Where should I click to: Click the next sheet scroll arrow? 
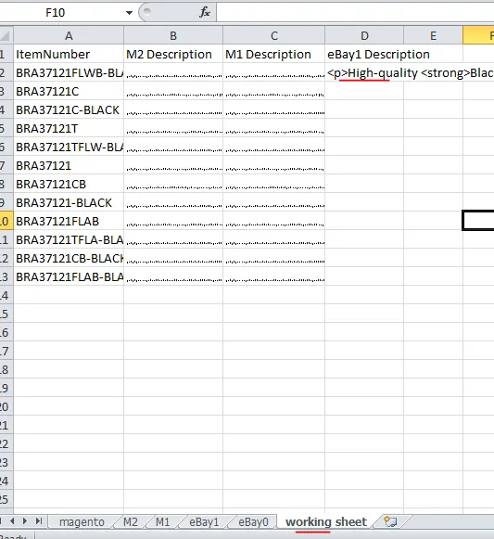25,521
